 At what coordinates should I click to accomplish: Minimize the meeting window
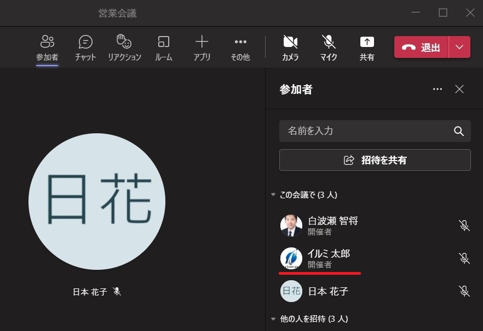pyautogui.click(x=416, y=13)
